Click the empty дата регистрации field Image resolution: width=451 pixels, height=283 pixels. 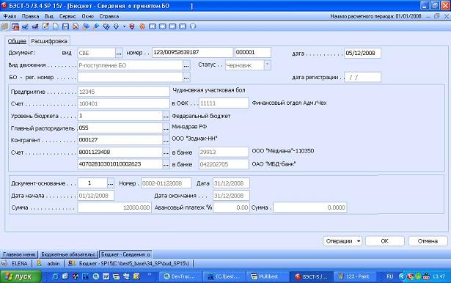click(x=362, y=77)
